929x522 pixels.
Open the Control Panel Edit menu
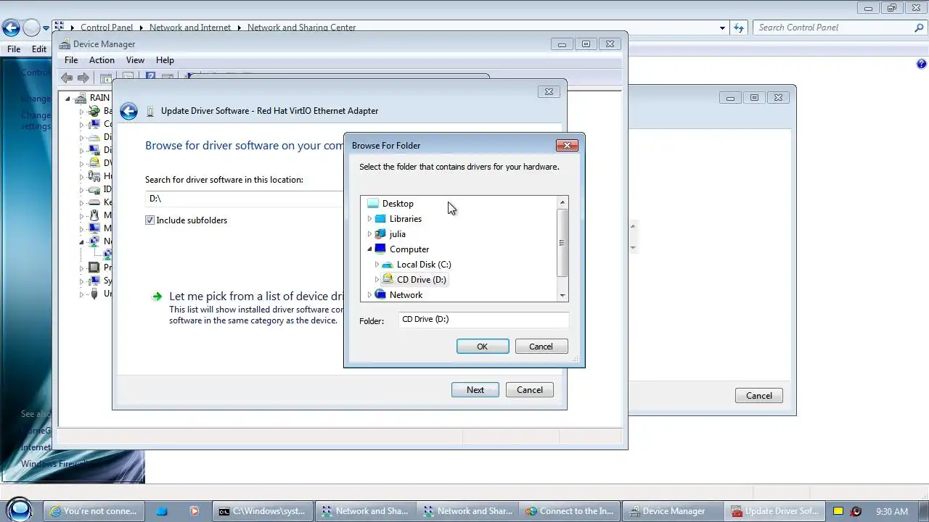(39, 49)
